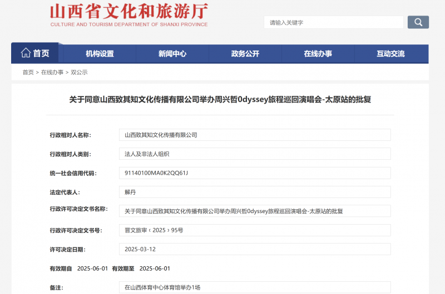The height and width of the screenshot is (294, 445).
Task: Click the permit decision date 2025-03-12 field
Action: pos(255,249)
